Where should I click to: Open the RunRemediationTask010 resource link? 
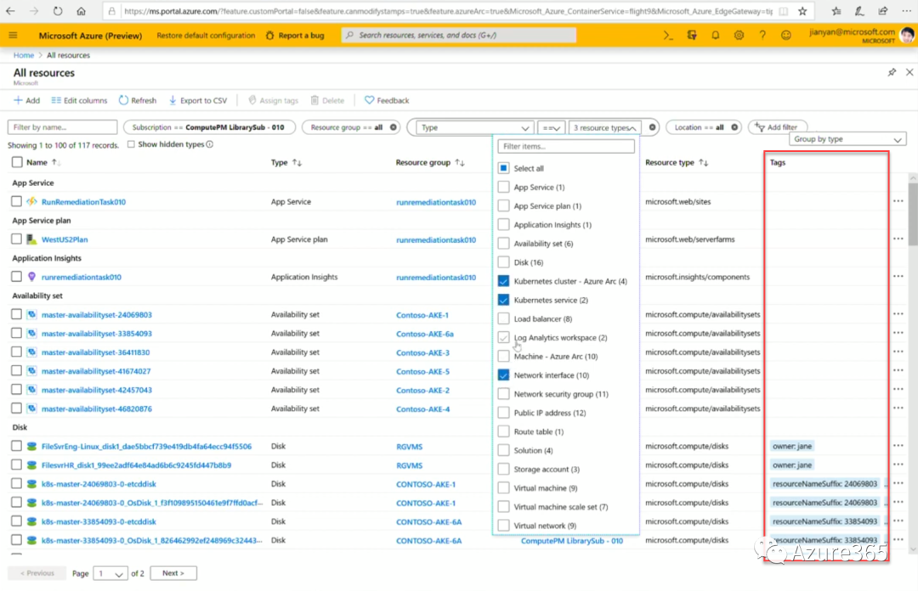[x=83, y=202]
